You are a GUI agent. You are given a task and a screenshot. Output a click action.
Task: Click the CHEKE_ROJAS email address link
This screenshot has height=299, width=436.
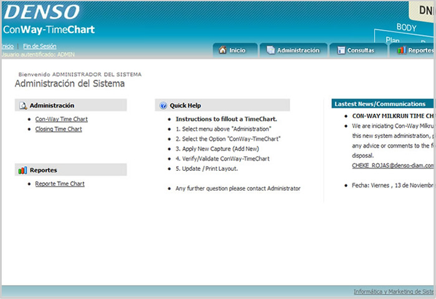pyautogui.click(x=392, y=166)
